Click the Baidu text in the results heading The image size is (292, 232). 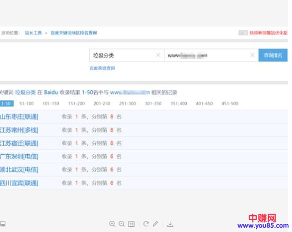51,92
